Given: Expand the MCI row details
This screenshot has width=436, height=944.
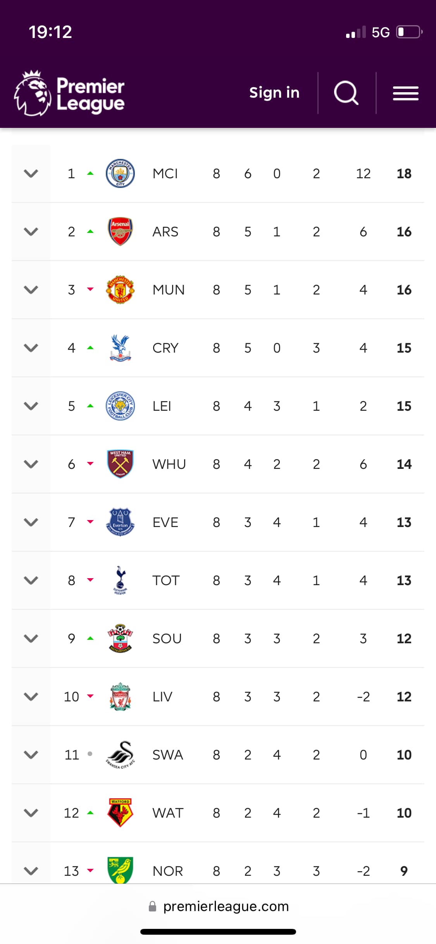Looking at the screenshot, I should (x=31, y=173).
